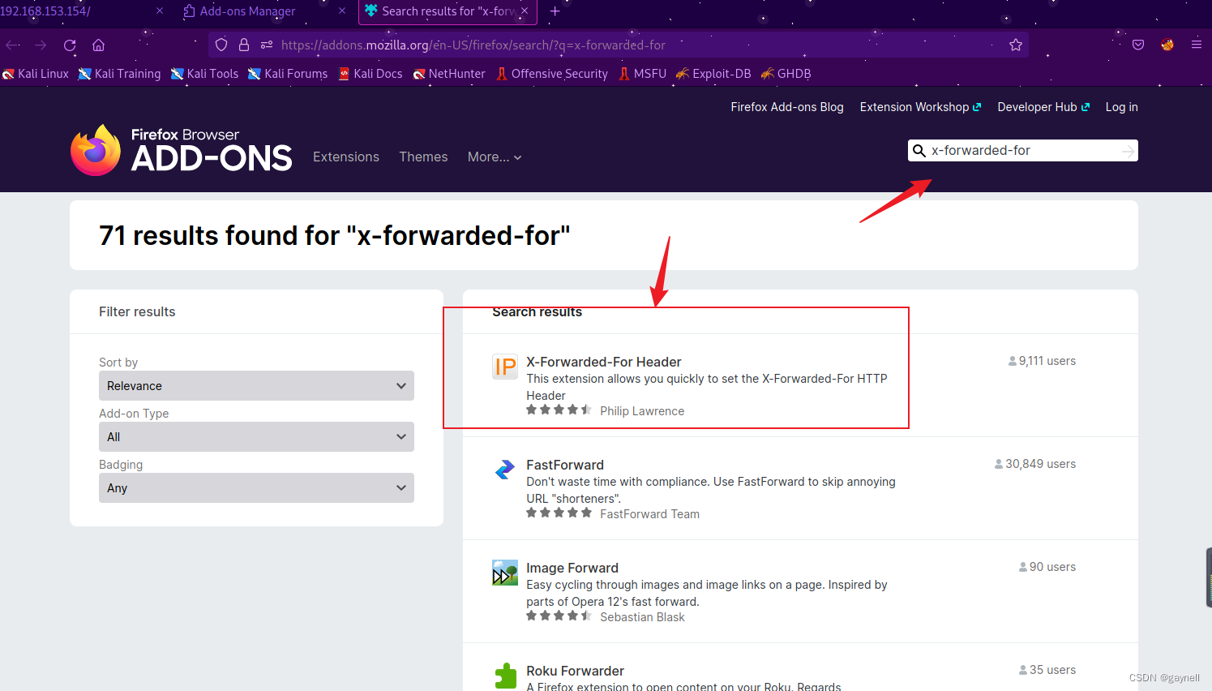Click the browser forward arrow
The image size is (1212, 691).
(41, 45)
